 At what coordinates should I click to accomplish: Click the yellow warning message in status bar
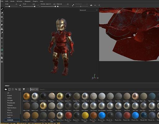[x=30, y=123]
